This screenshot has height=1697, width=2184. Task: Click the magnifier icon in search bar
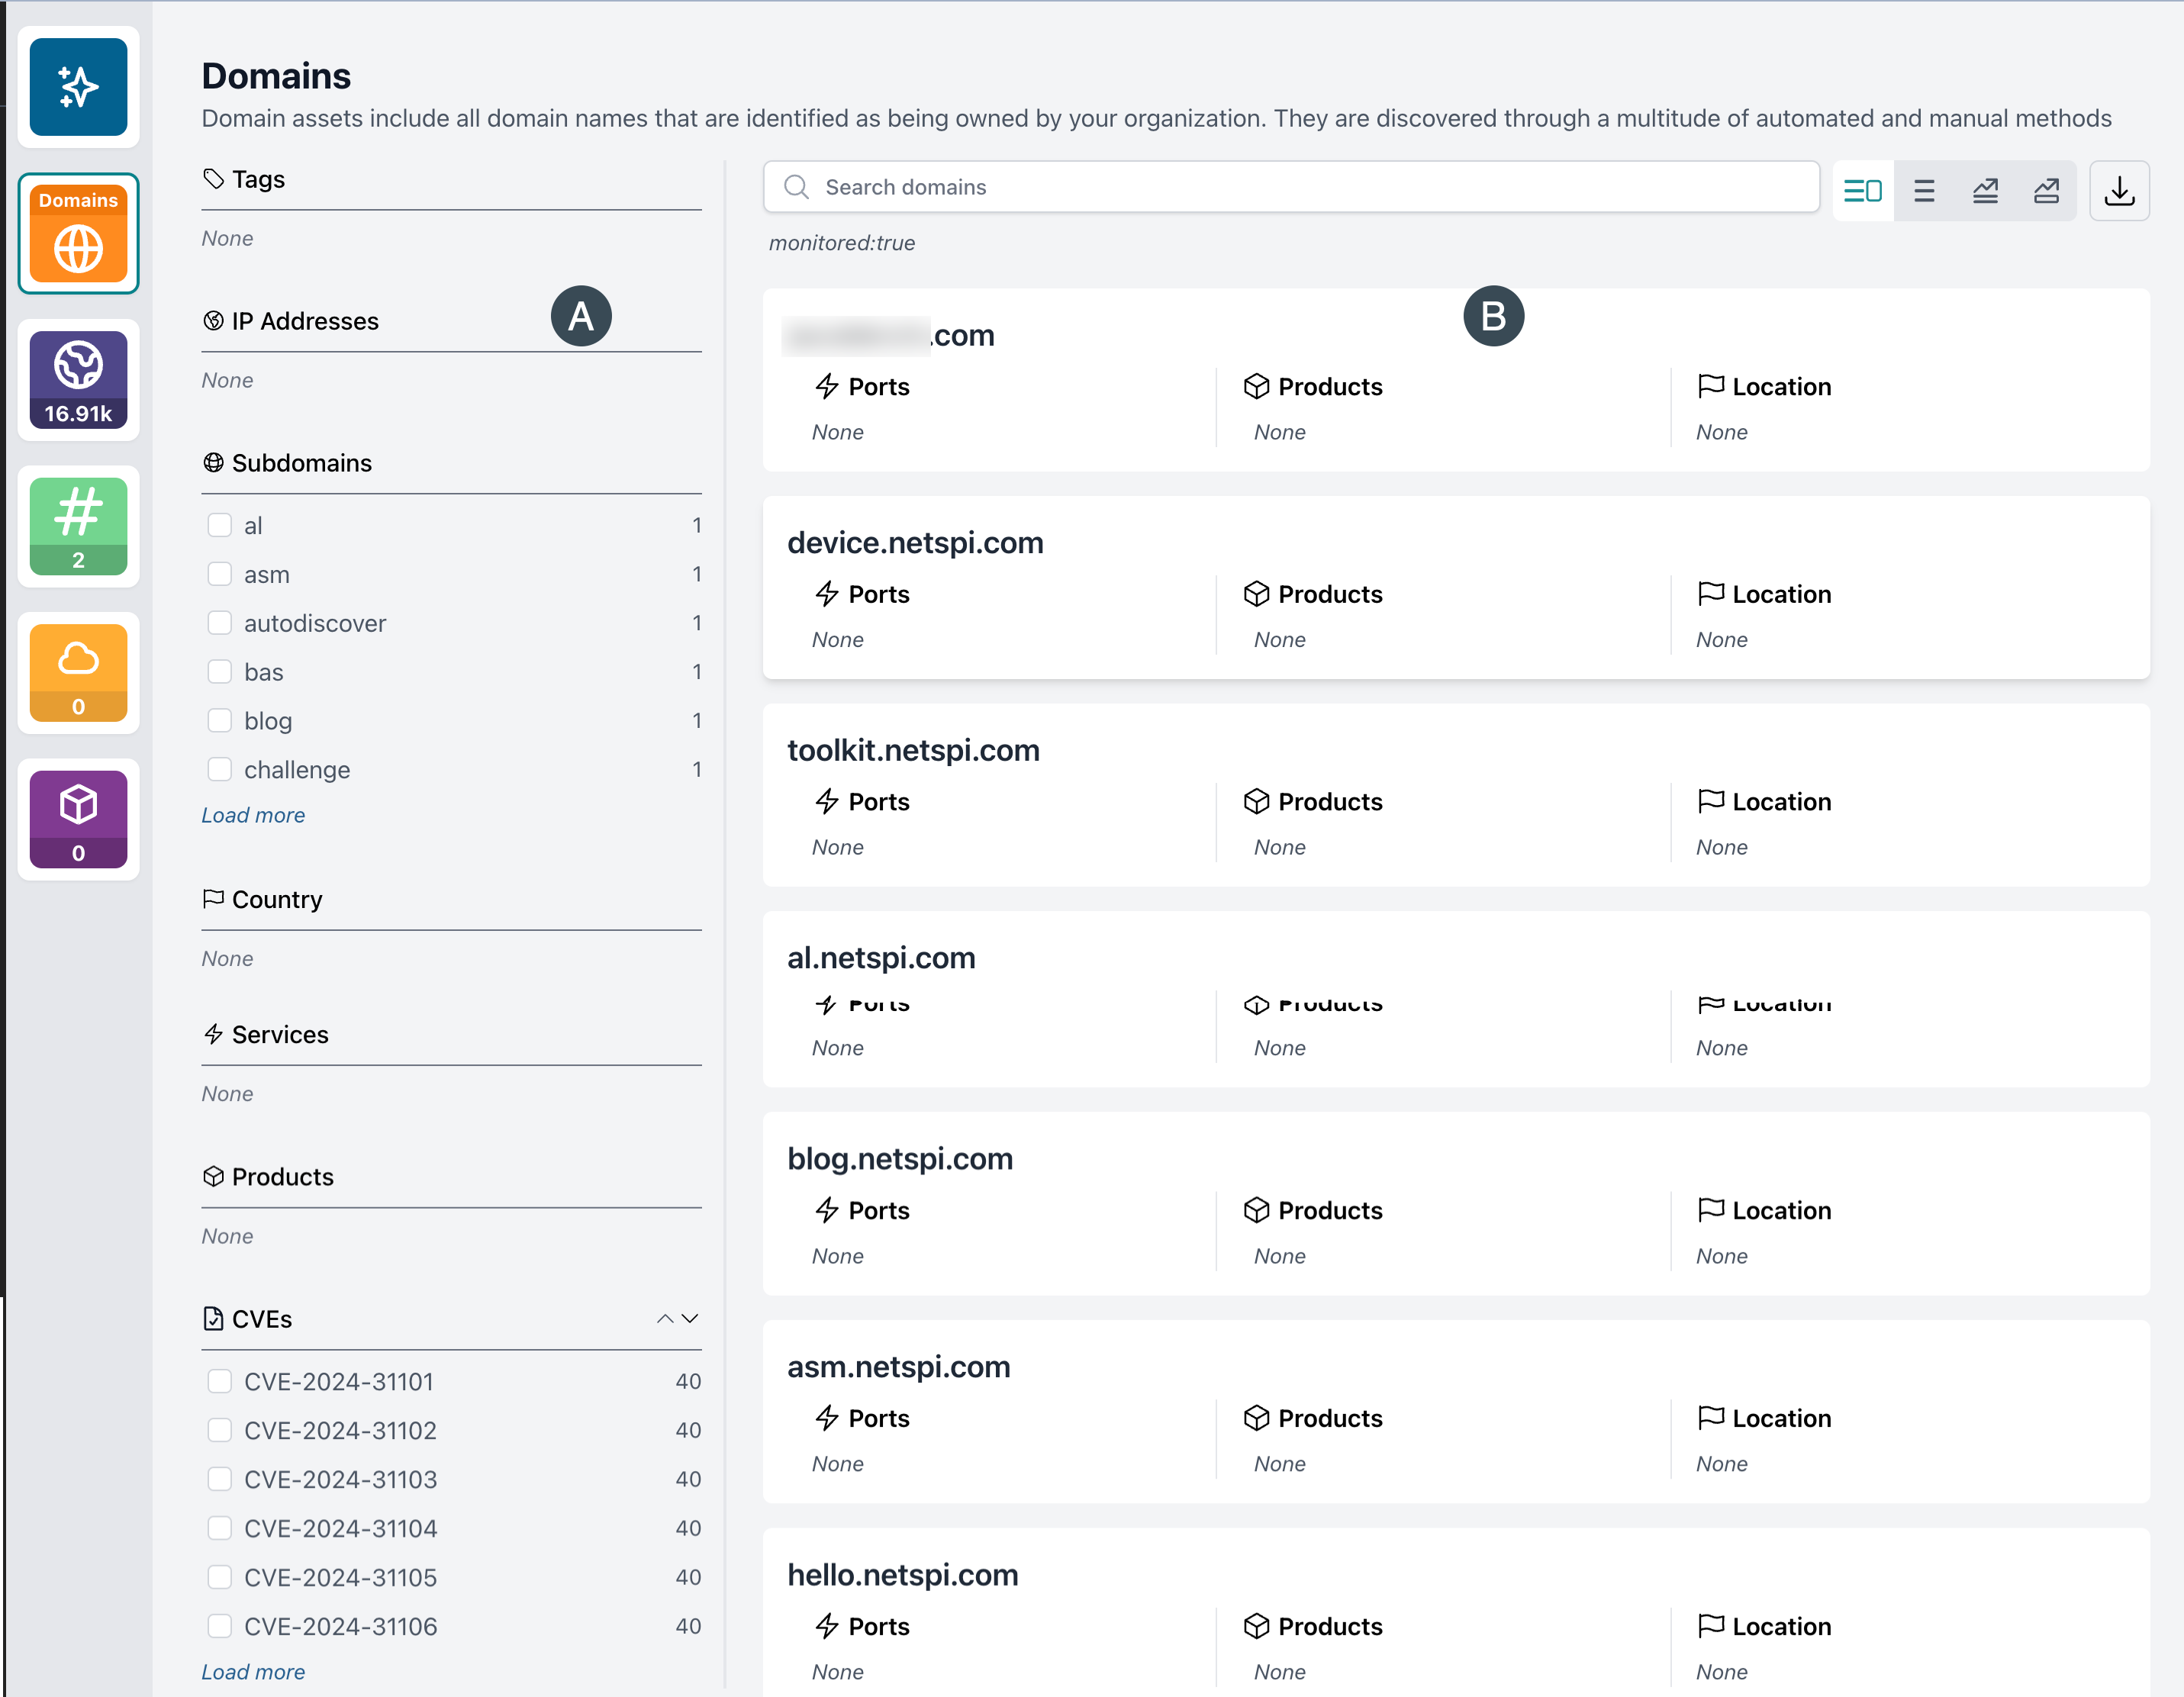click(x=796, y=187)
